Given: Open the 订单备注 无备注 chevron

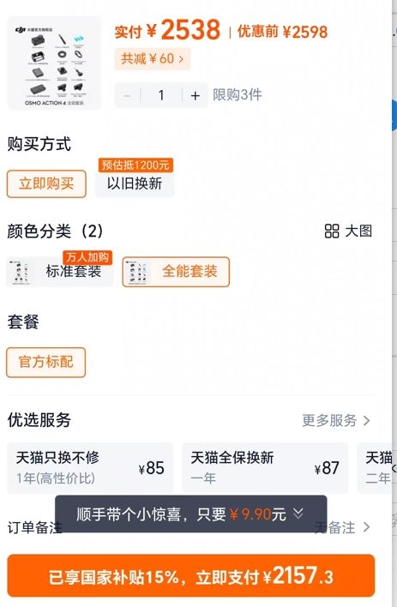Looking at the screenshot, I should 366,527.
